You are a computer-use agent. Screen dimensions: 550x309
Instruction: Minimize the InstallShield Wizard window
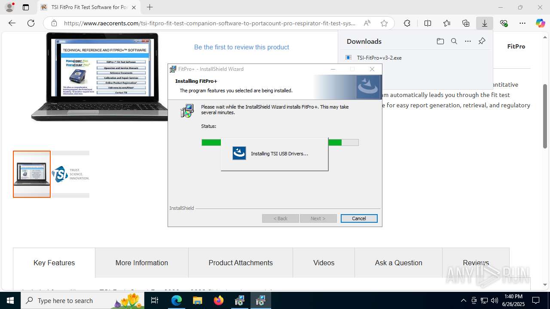coord(333,69)
